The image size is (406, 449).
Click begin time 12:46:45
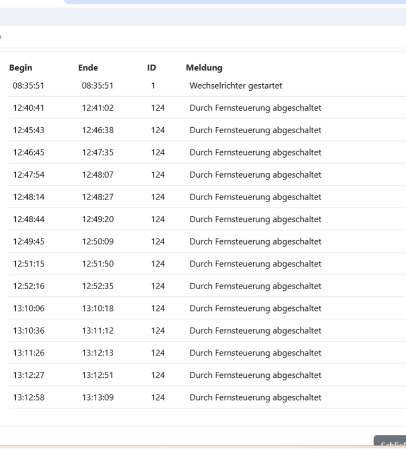(29, 152)
